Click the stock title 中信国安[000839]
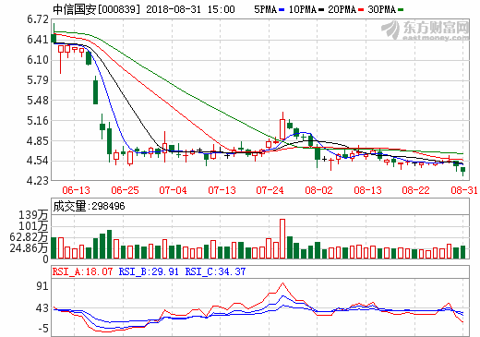 coord(96,9)
